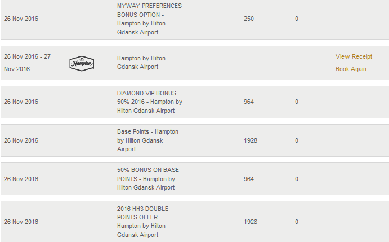
Task: Select the DIAMOND VIP BONUS row description
Action: coord(150,102)
